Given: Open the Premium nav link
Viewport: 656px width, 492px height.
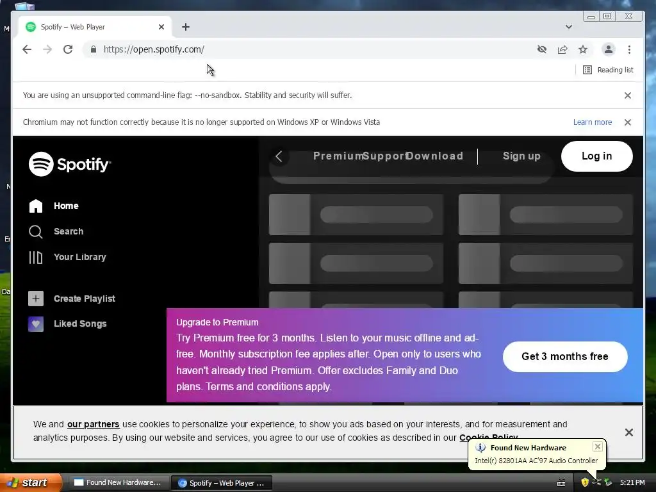Looking at the screenshot, I should (x=338, y=156).
